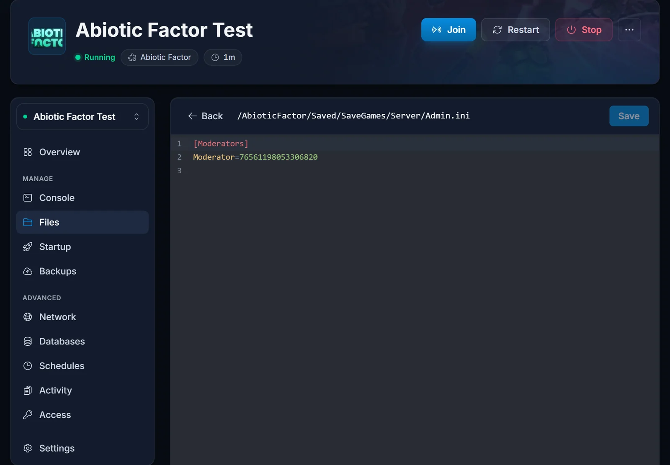Open the Network page
Image resolution: width=670 pixels, height=465 pixels.
click(82, 317)
